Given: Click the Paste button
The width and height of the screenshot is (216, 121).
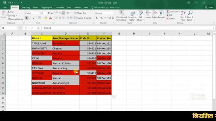Looking at the screenshot, I should point(4,15).
